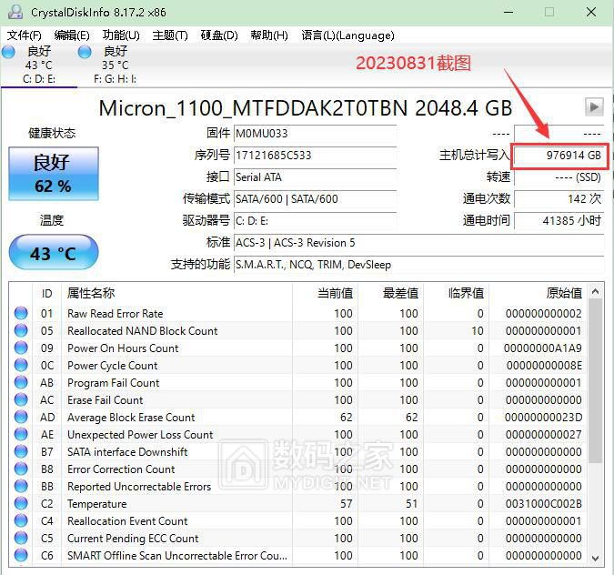Image resolution: width=614 pixels, height=575 pixels.
Task: Click the blue health icon above F: G: H: I:
Action: pyautogui.click(x=85, y=52)
